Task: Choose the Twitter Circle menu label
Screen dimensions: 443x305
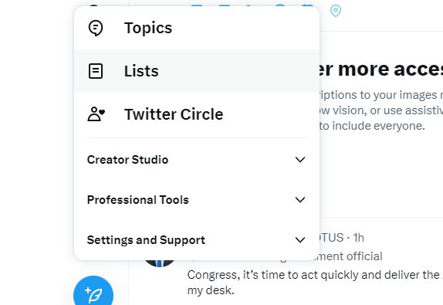Action: pyautogui.click(x=174, y=114)
